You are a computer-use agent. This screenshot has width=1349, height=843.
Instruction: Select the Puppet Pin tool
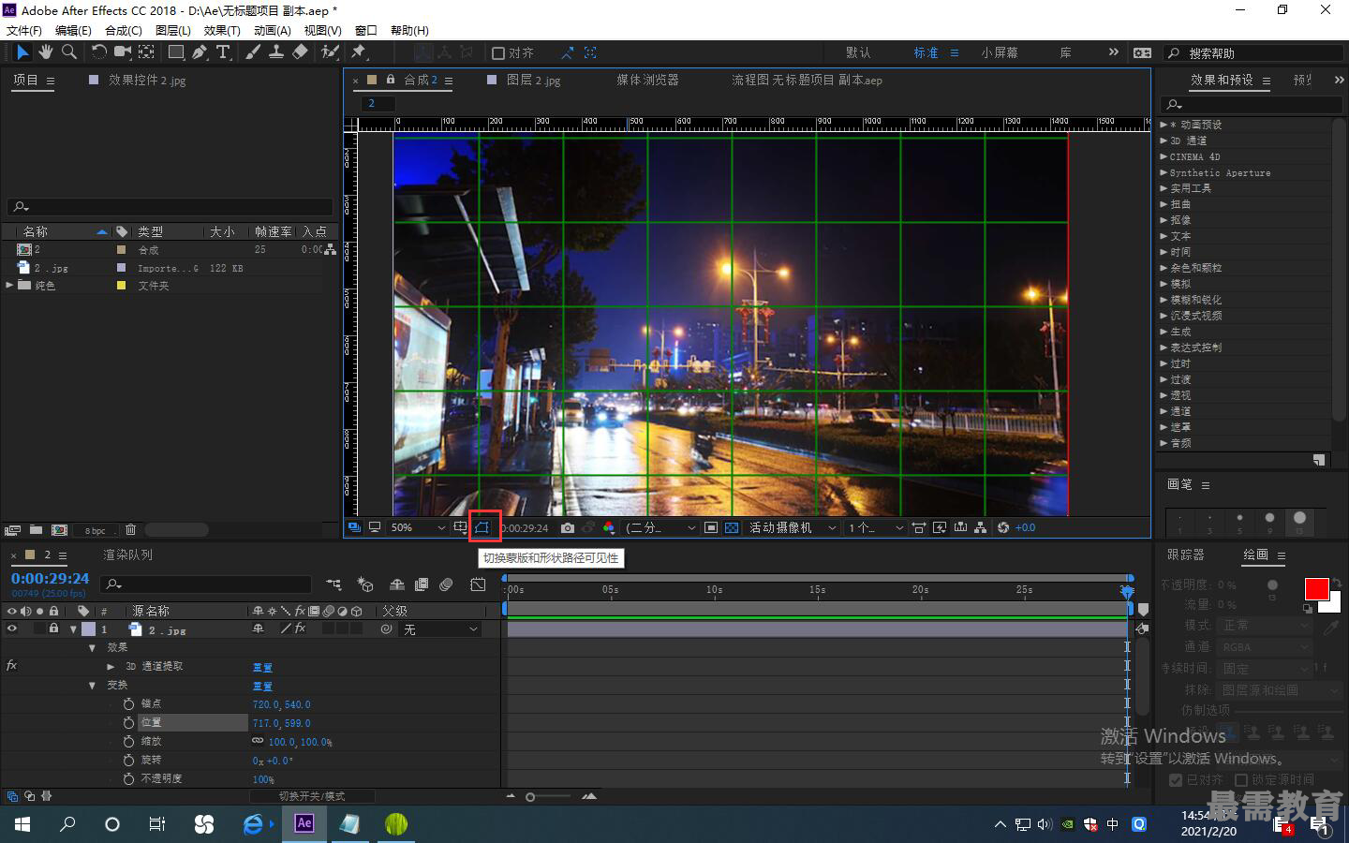click(x=359, y=52)
